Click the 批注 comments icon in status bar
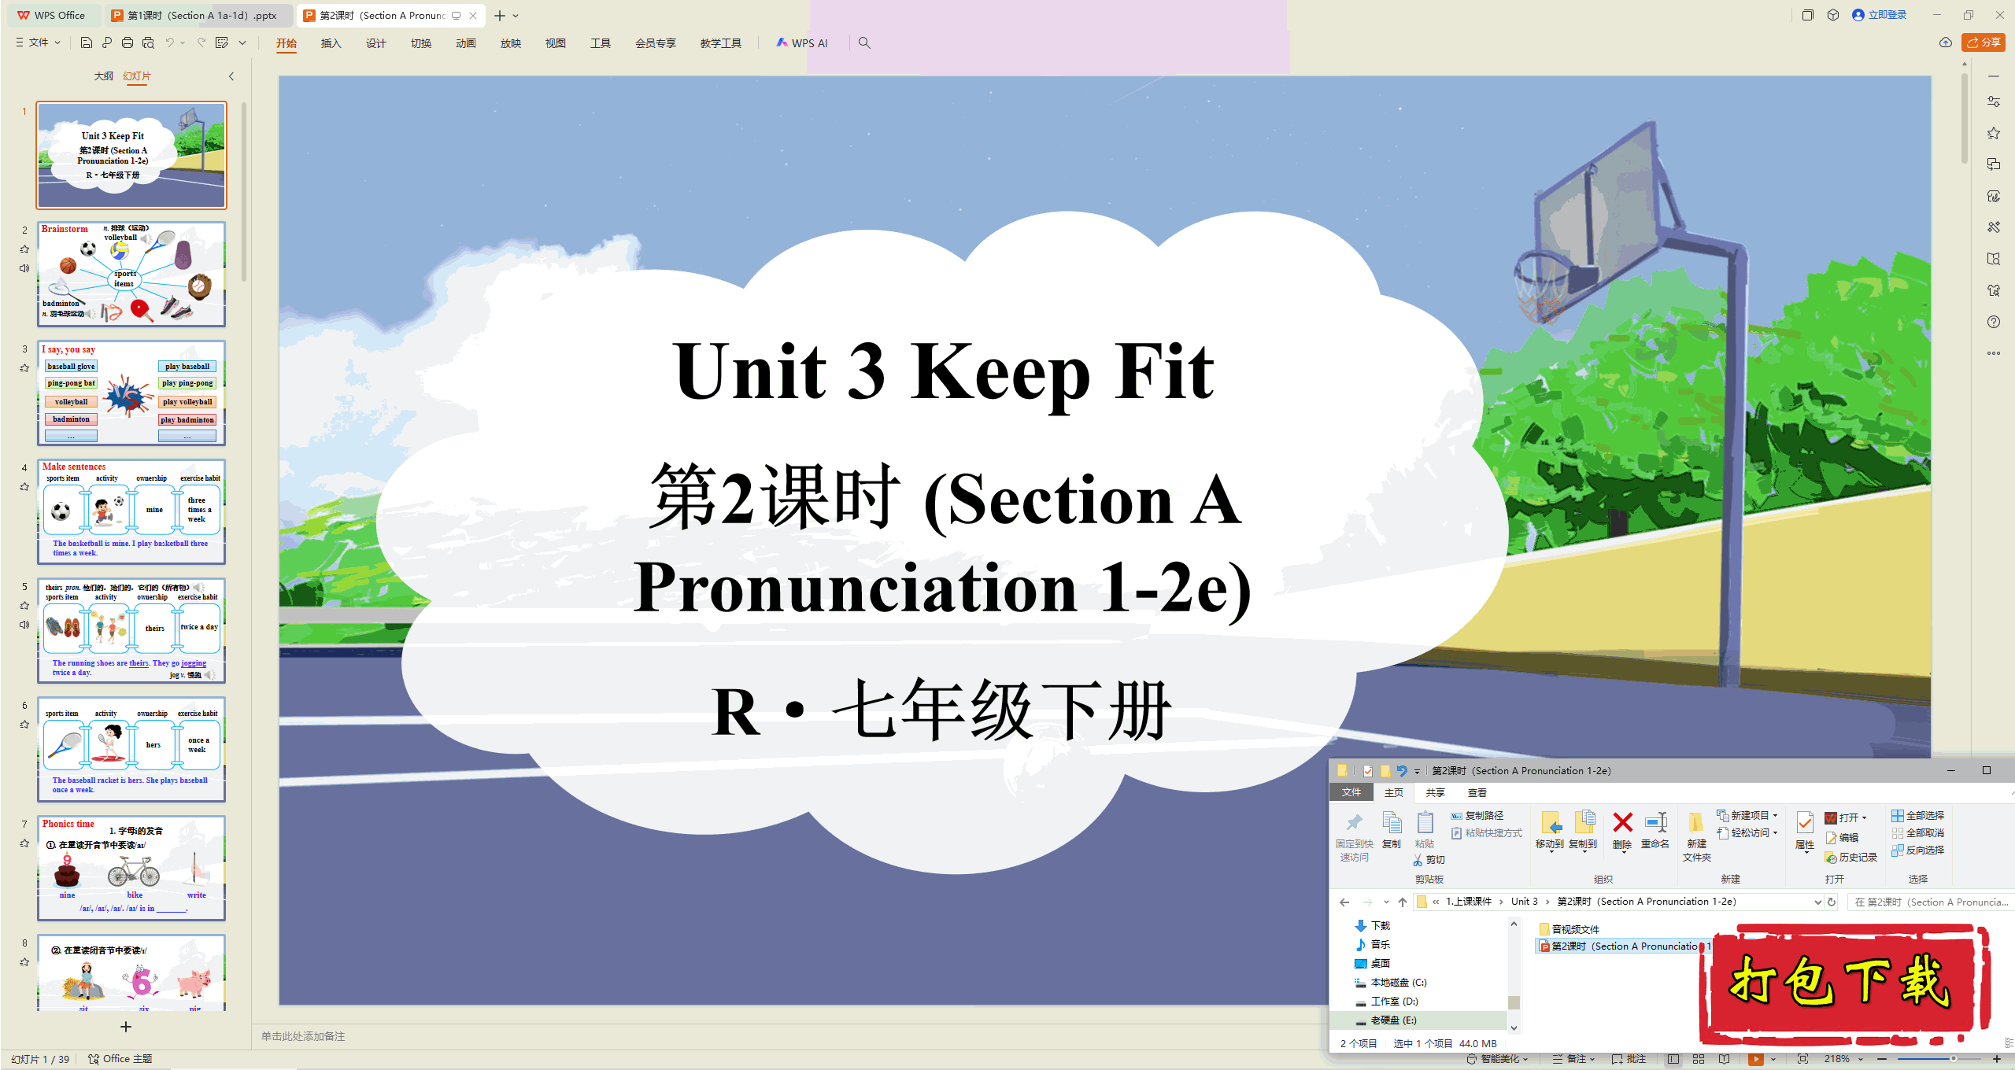 pos(1629,1059)
